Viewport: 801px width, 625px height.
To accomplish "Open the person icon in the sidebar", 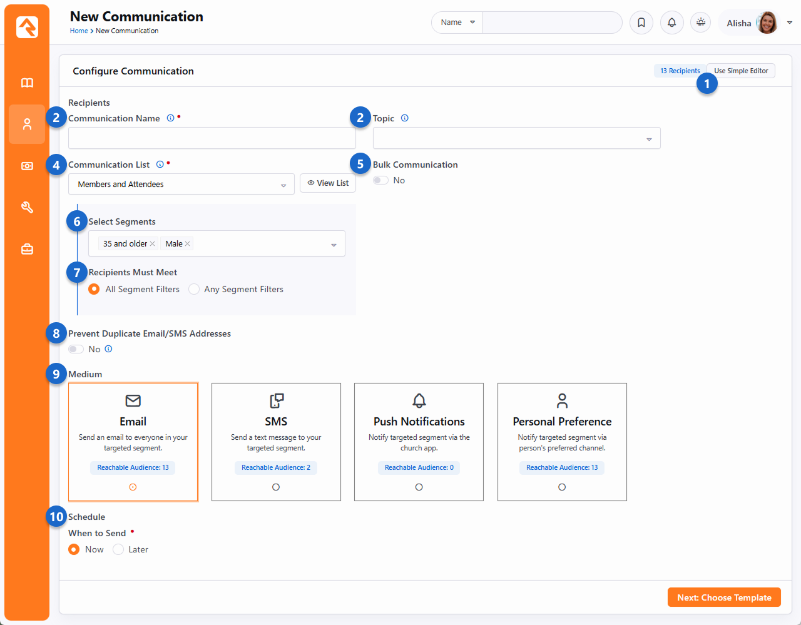I will click(27, 124).
